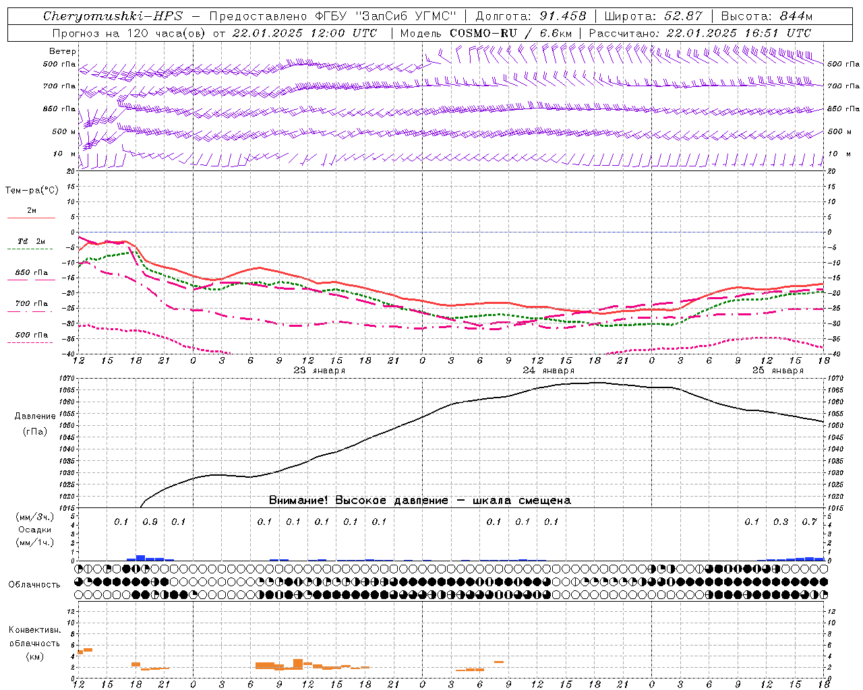Click the '(мм/3ч.)' precipitation unit label
Image resolution: width=863 pixels, height=690 pixels.
(35, 517)
